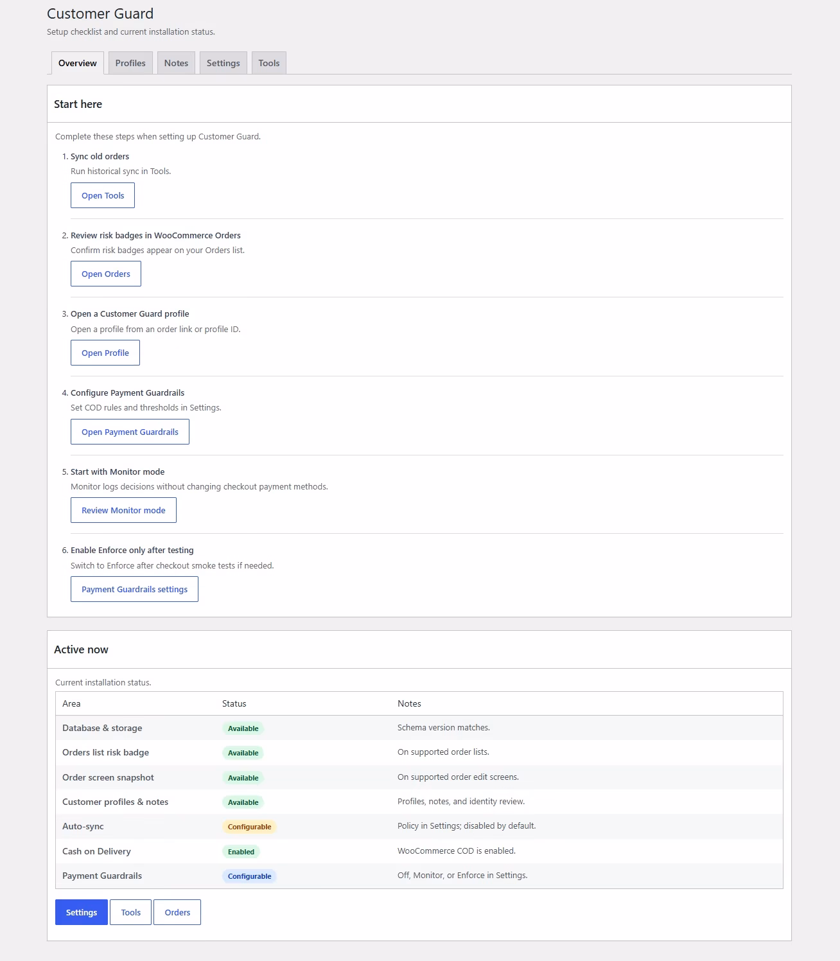The image size is (840, 961).
Task: Click the Notes column header in table
Action: click(409, 703)
